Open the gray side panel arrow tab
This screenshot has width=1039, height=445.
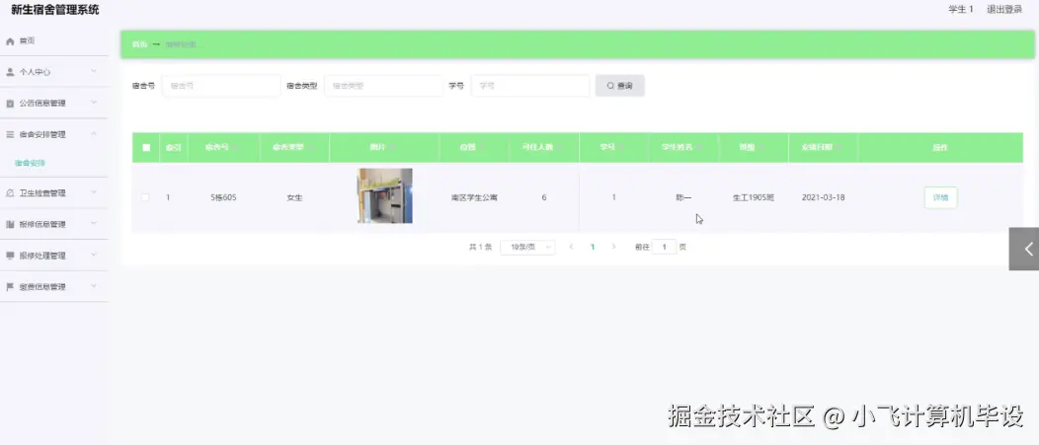(1024, 249)
